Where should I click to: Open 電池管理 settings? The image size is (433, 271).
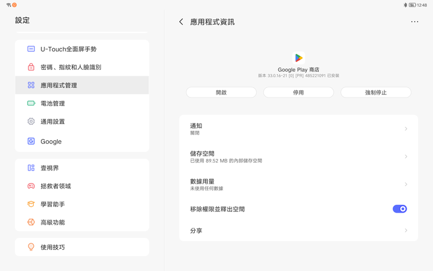[82, 103]
